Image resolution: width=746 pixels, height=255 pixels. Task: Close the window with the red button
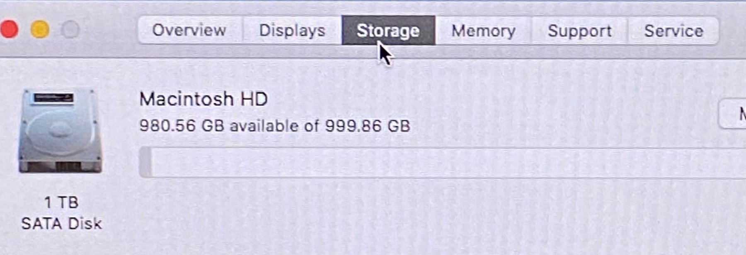(9, 30)
